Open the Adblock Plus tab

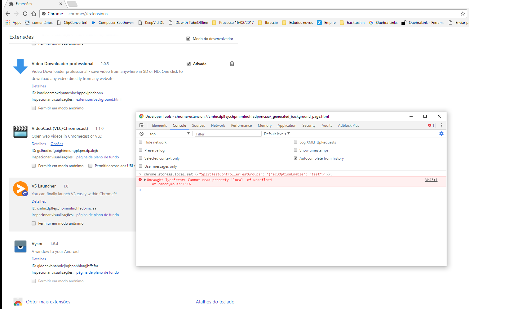pos(348,126)
